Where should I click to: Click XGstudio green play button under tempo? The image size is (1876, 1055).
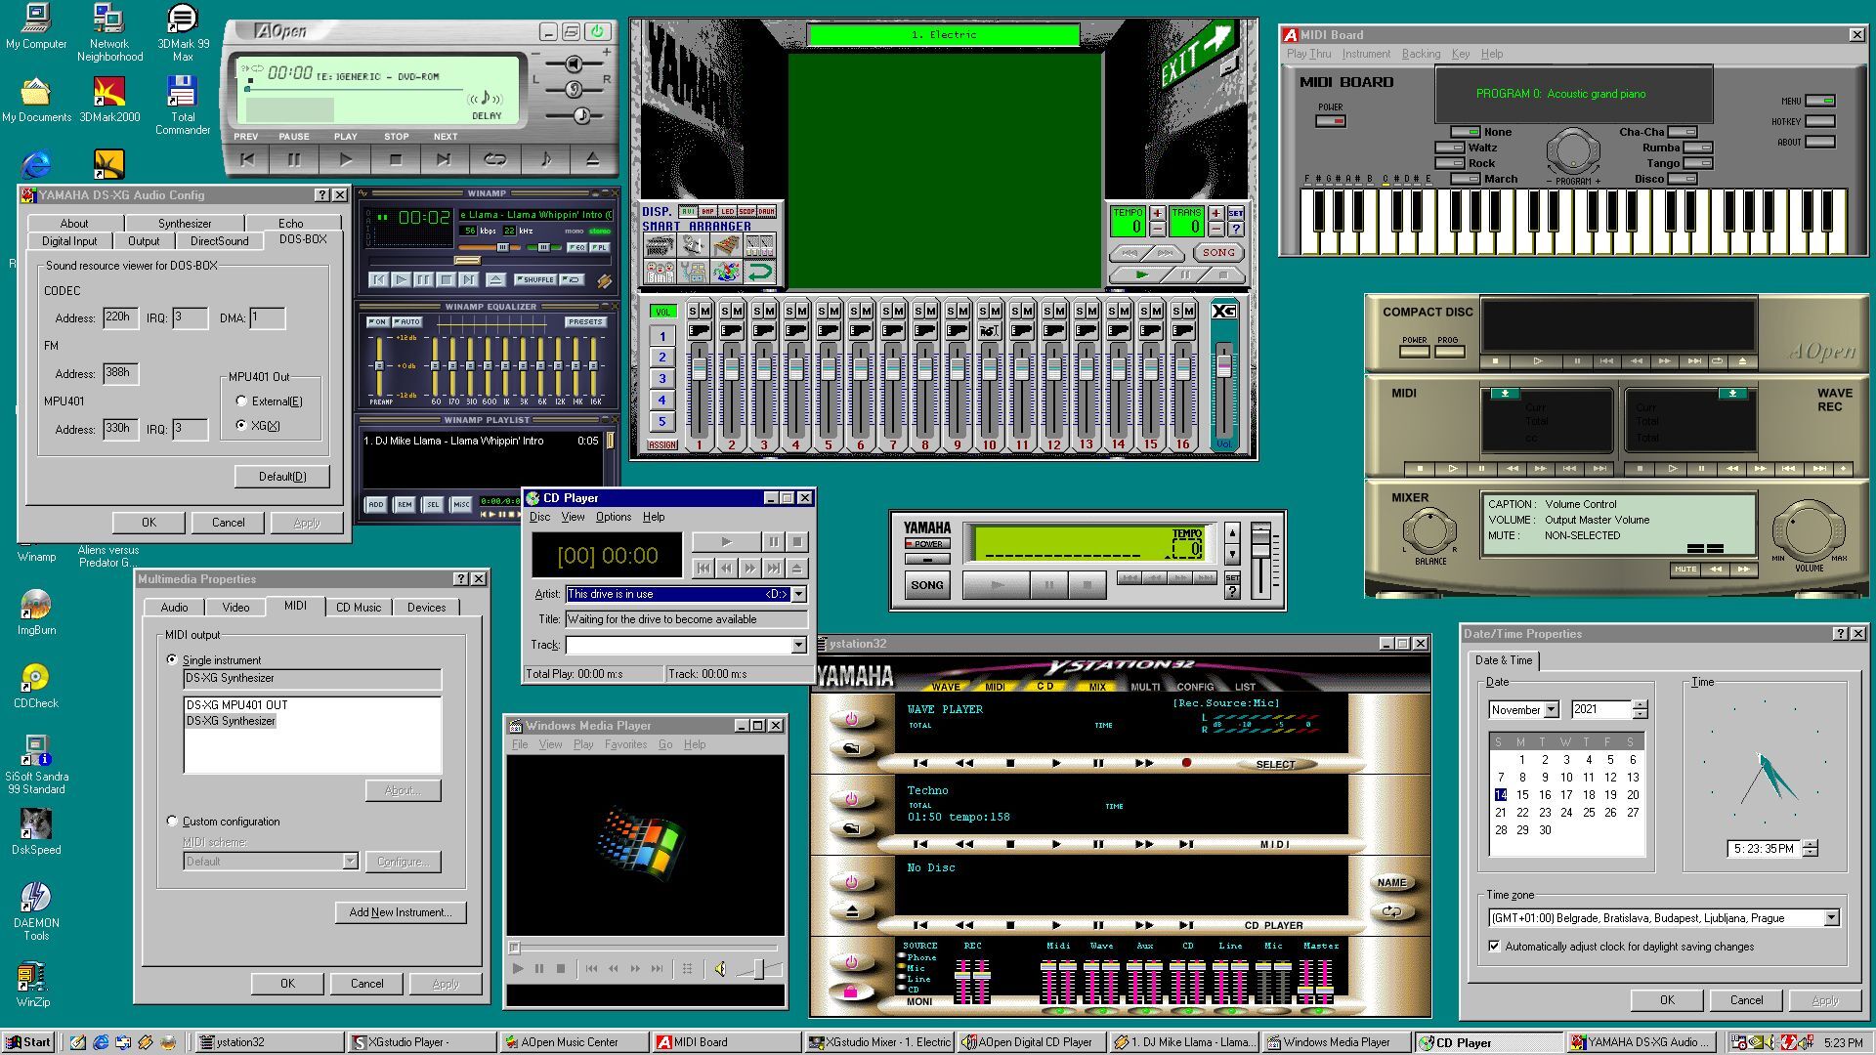point(1140,275)
